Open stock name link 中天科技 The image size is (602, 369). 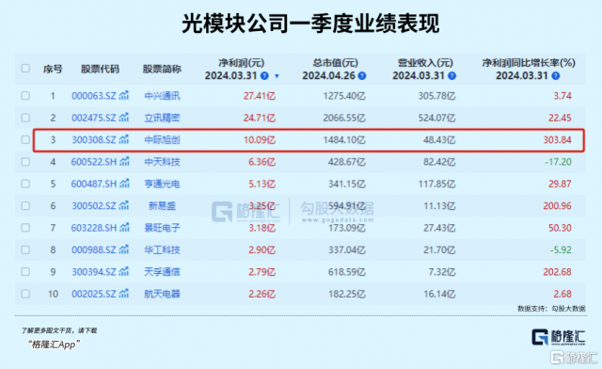click(x=162, y=162)
